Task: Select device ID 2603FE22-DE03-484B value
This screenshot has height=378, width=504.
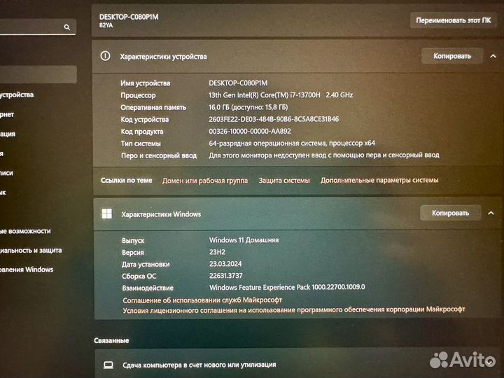Action: (274, 119)
